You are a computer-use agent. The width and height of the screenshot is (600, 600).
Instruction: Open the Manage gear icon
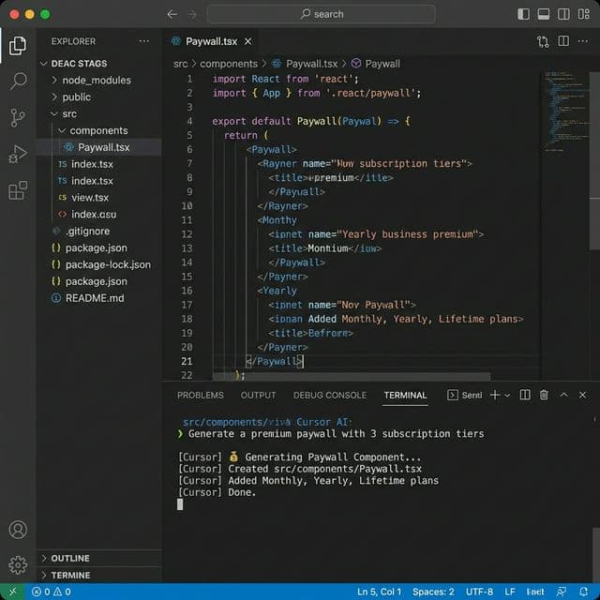18,564
